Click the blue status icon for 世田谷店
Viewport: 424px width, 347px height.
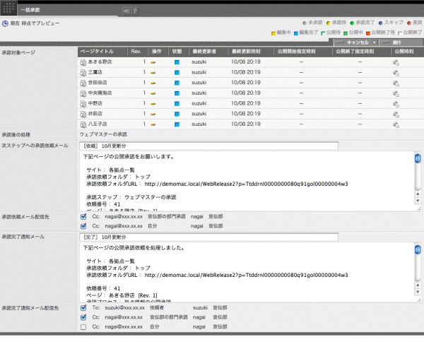(x=177, y=82)
